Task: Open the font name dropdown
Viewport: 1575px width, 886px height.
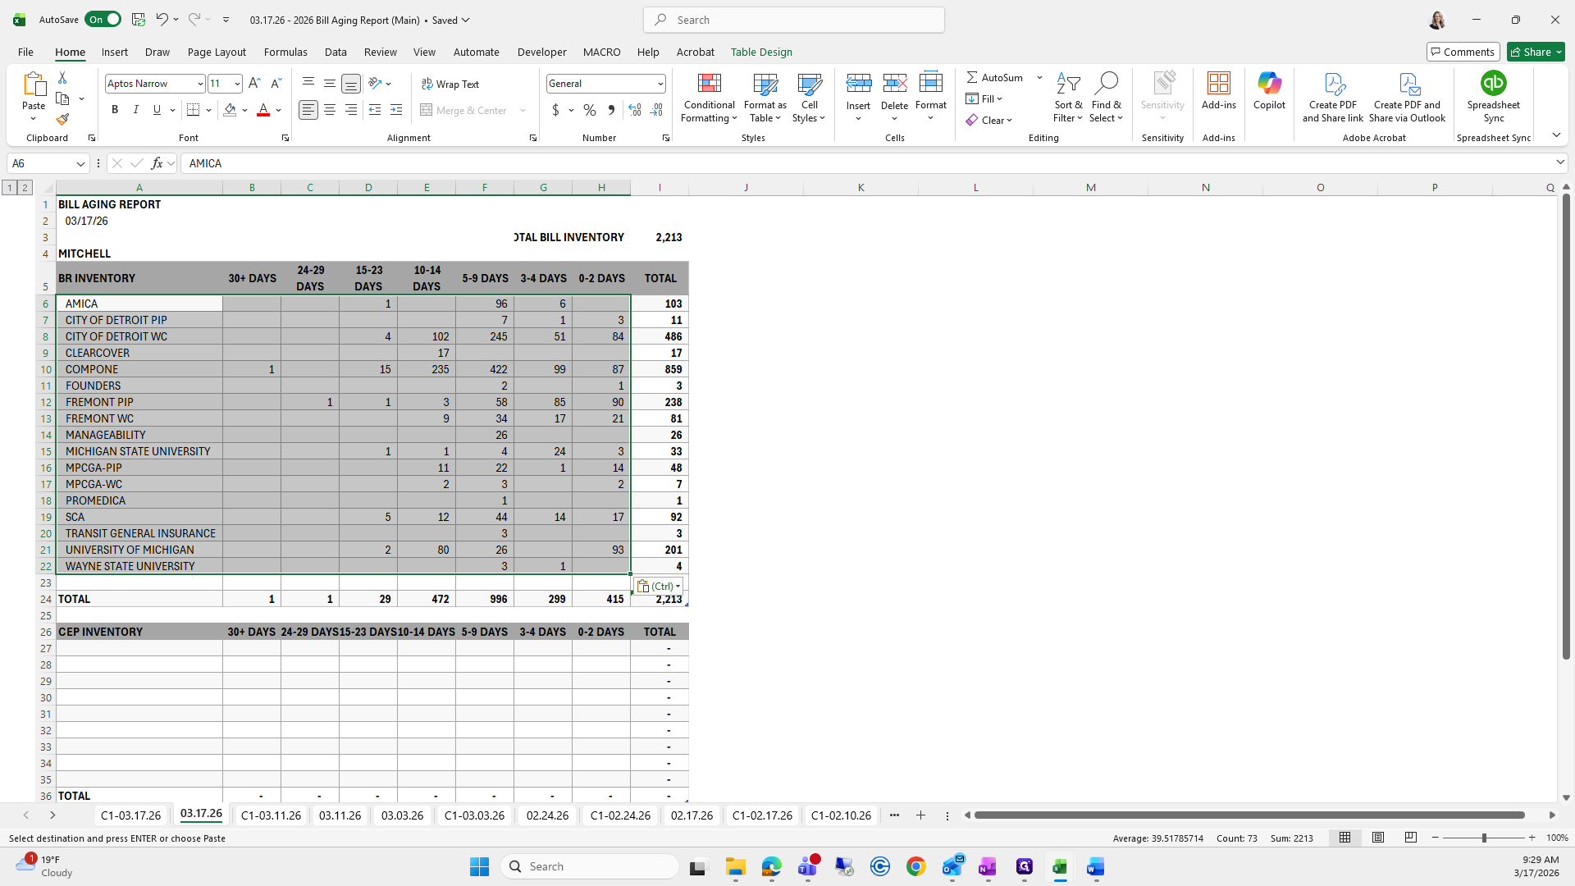Action: pos(199,84)
